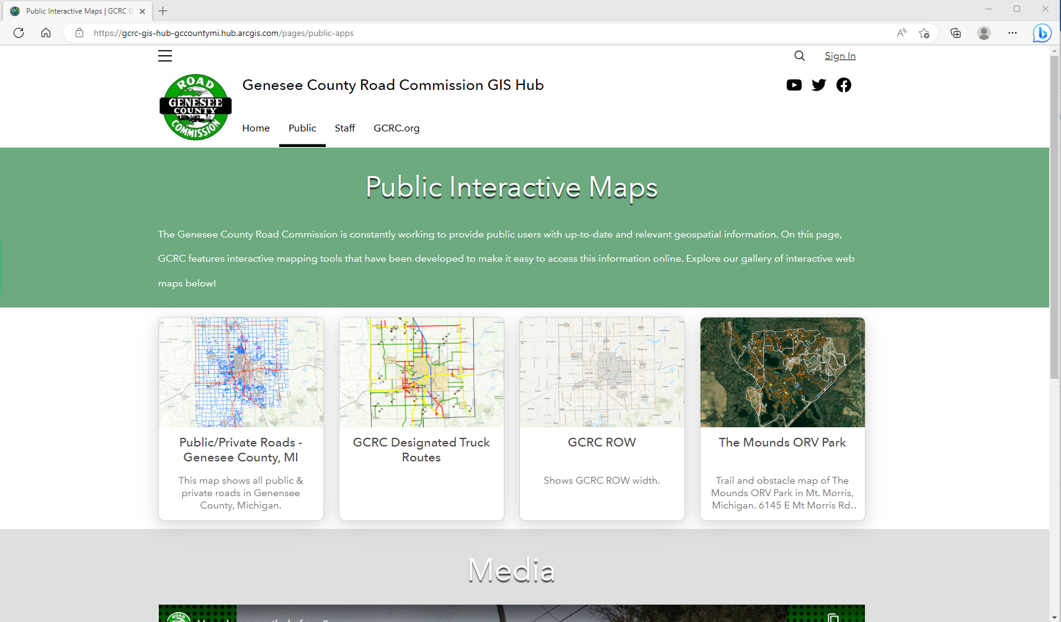Open the browser settings menu
Viewport: 1061px width, 622px height.
click(x=1012, y=33)
